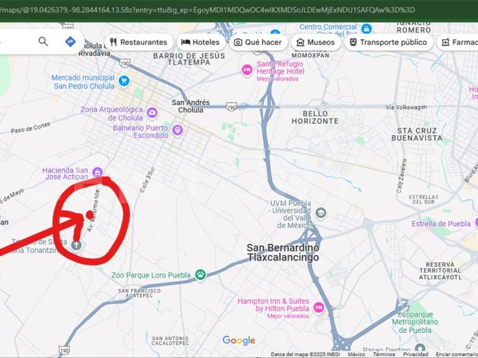Select the Museos chip

[x=315, y=42]
